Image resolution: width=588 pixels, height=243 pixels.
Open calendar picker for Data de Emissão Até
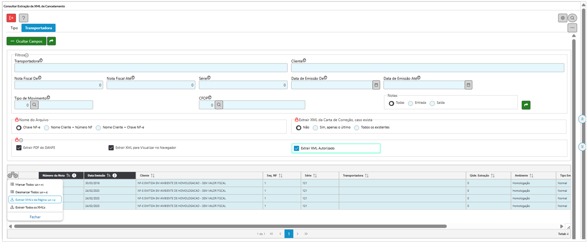coord(468,85)
